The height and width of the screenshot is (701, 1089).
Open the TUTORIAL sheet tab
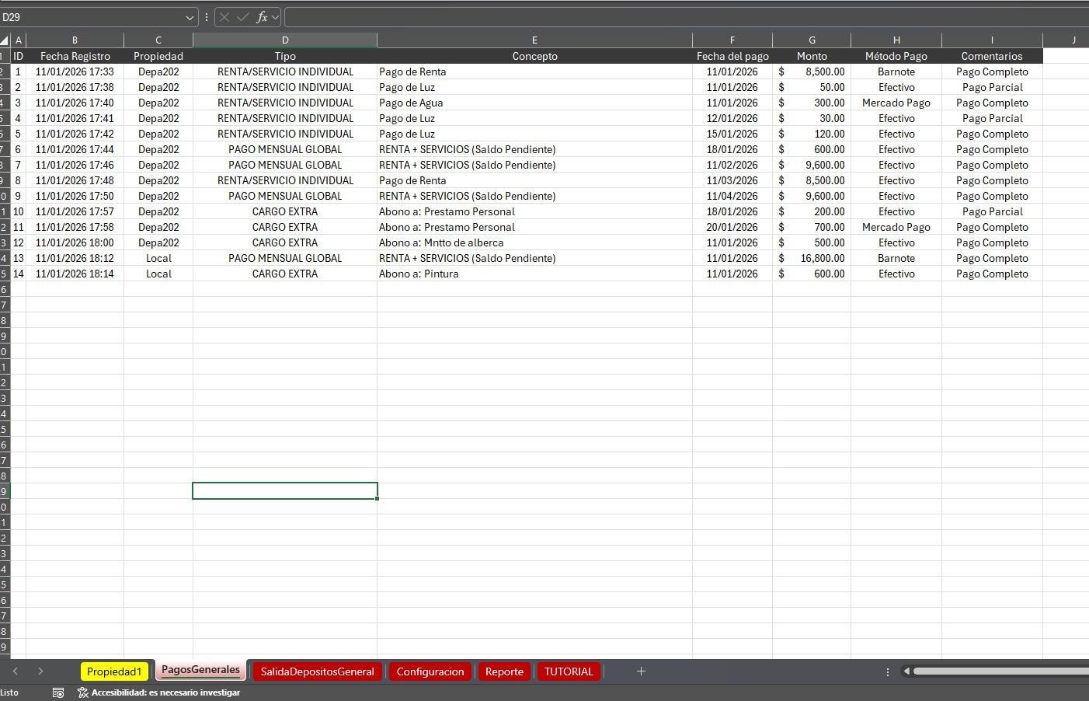569,671
